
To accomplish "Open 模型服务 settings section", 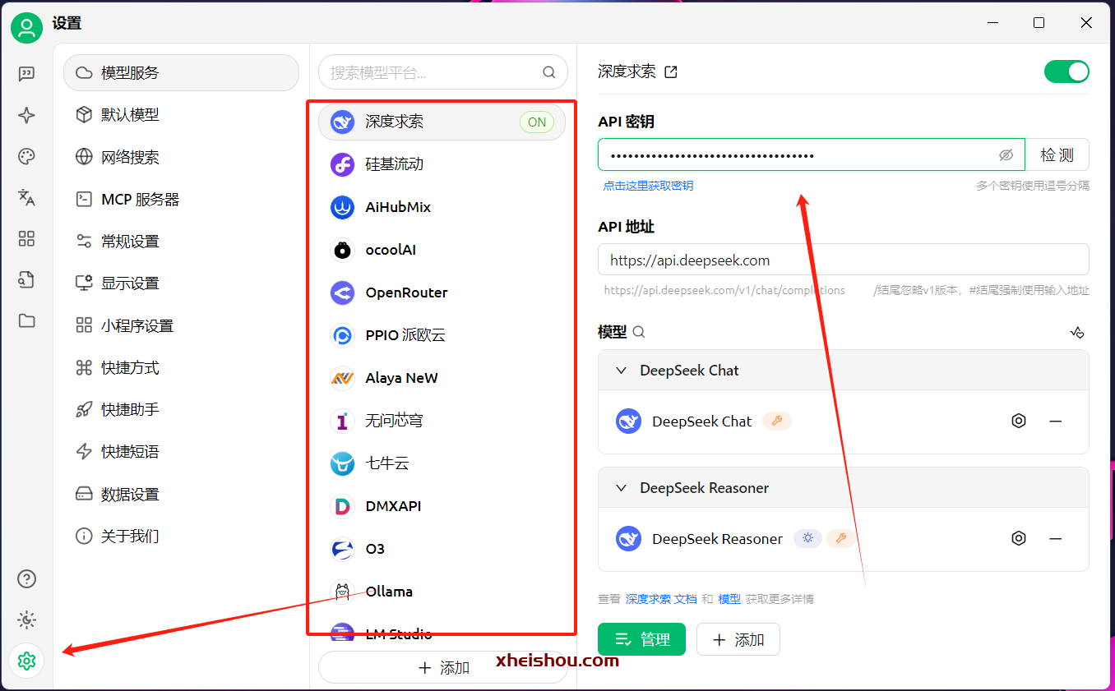I will pyautogui.click(x=181, y=72).
